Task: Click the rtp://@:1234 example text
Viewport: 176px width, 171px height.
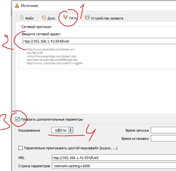Action: pos(35,53)
